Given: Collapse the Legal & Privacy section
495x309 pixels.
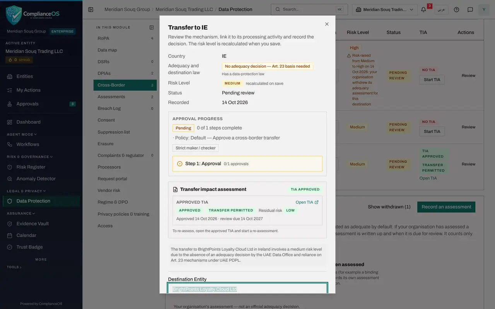Looking at the screenshot, I should pyautogui.click(x=26, y=191).
